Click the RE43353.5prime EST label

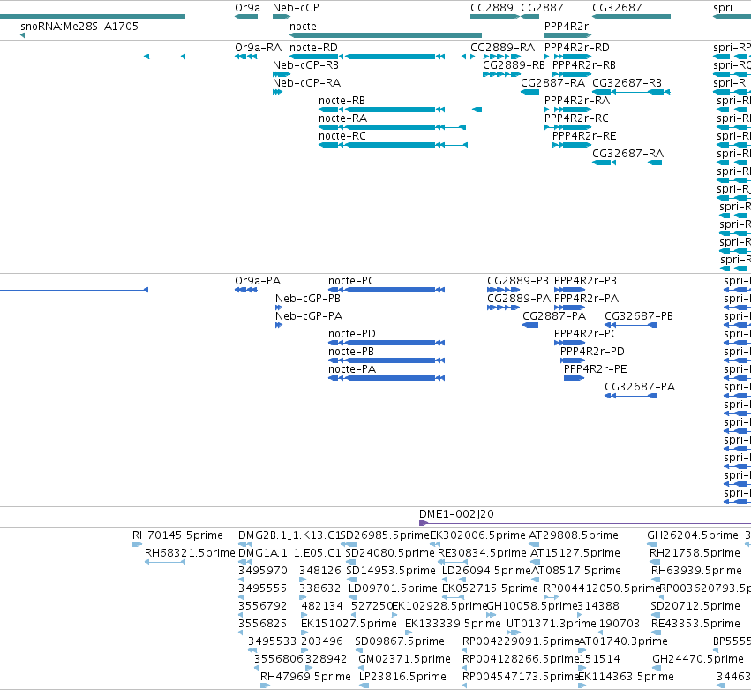click(x=696, y=624)
